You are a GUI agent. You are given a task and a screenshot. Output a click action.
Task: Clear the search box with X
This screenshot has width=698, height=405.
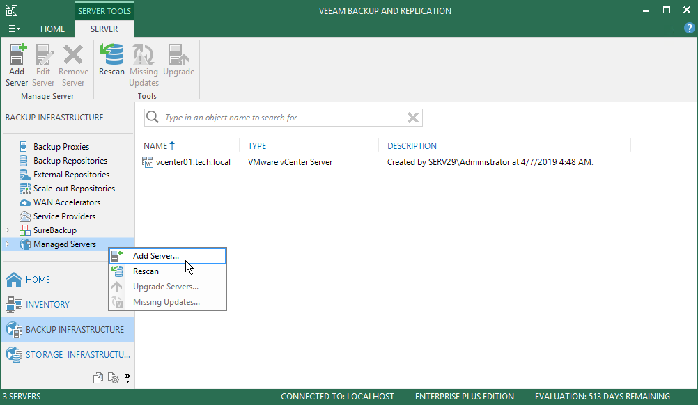412,118
